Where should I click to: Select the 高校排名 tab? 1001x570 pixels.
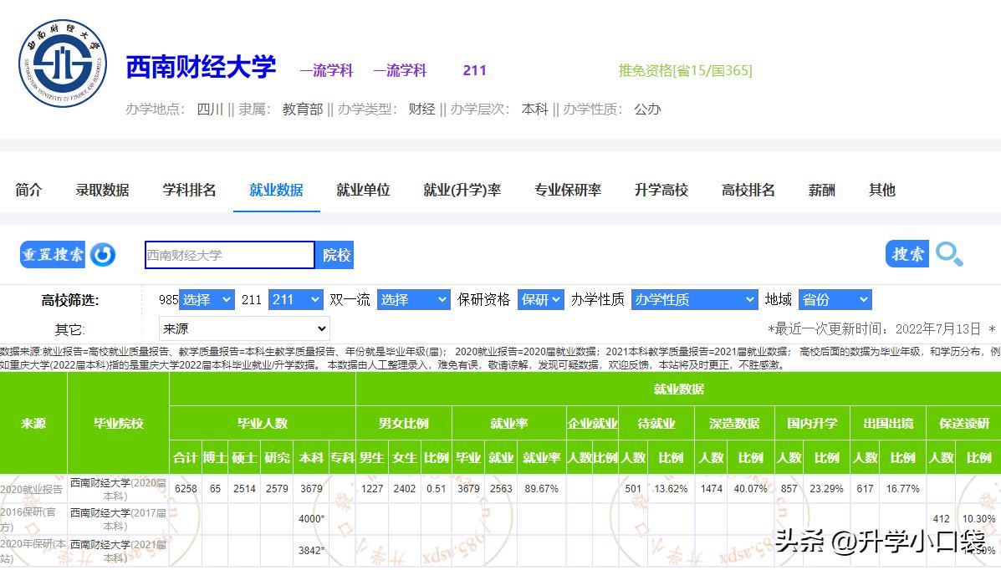747,190
